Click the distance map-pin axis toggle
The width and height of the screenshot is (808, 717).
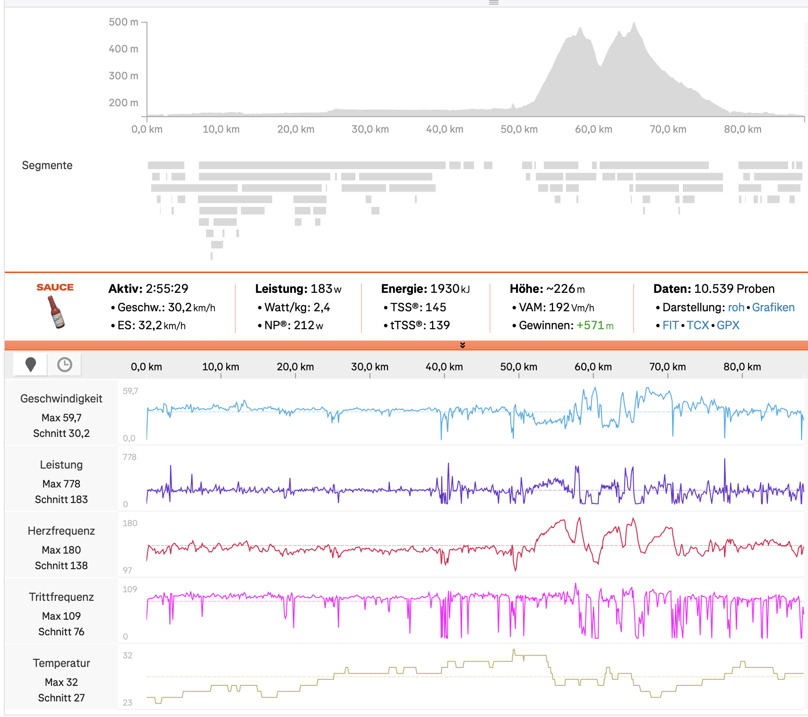point(31,365)
